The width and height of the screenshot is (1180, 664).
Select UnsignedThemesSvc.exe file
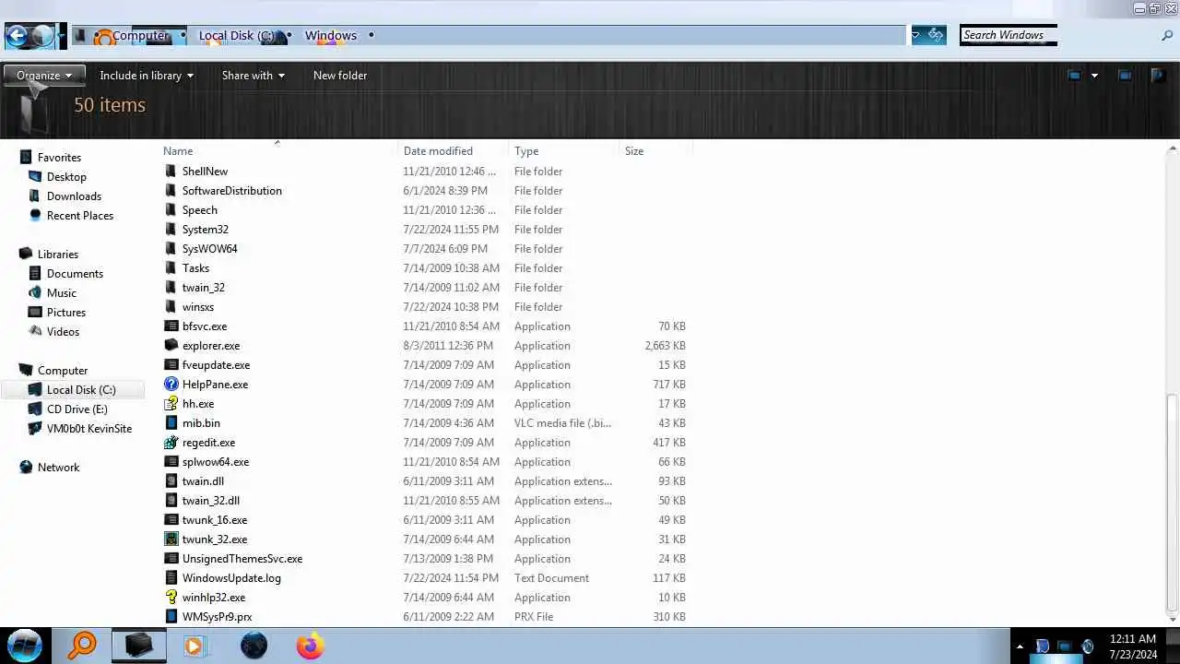click(x=242, y=559)
